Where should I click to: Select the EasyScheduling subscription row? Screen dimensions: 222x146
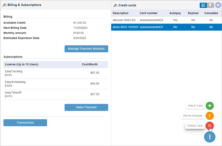(x=56, y=84)
